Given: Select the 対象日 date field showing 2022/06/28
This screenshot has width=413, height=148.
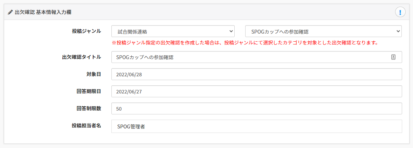Looking at the screenshot, I should [257, 74].
